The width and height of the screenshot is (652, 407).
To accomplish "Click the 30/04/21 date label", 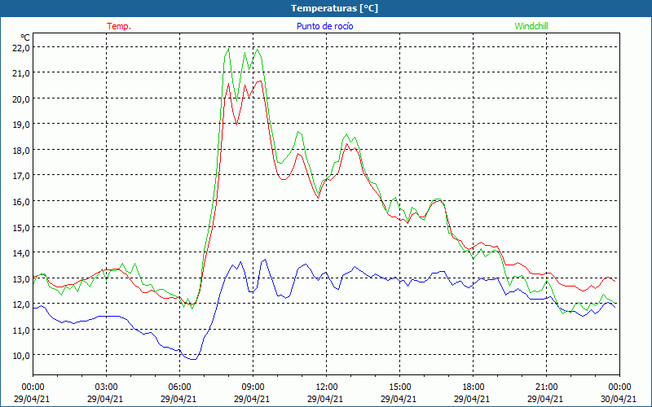I will 619,399.
